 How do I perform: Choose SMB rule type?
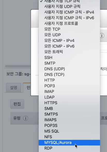click(69, 108)
